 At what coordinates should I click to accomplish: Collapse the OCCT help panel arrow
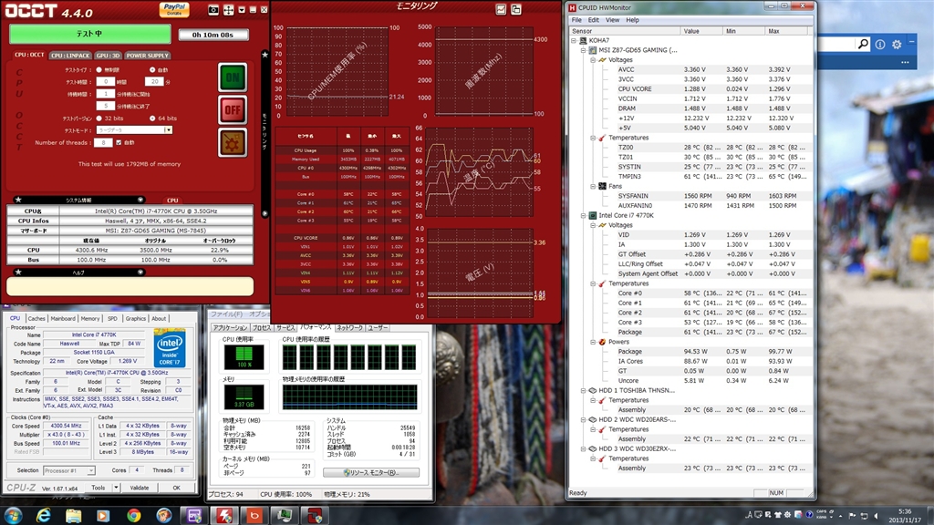(140, 272)
